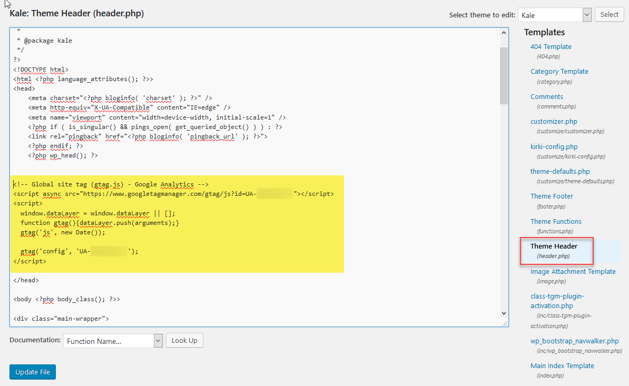Click the Update File button
629x386 pixels.
(33, 372)
